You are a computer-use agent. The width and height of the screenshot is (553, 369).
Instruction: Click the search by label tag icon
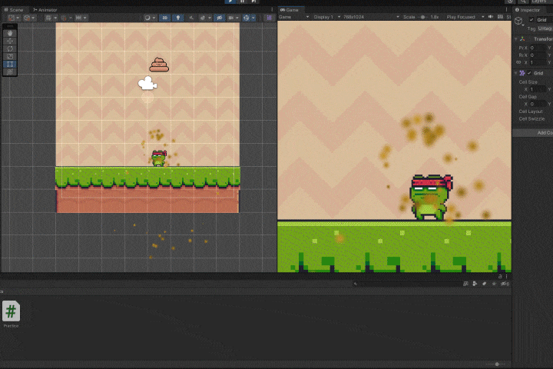[485, 284]
